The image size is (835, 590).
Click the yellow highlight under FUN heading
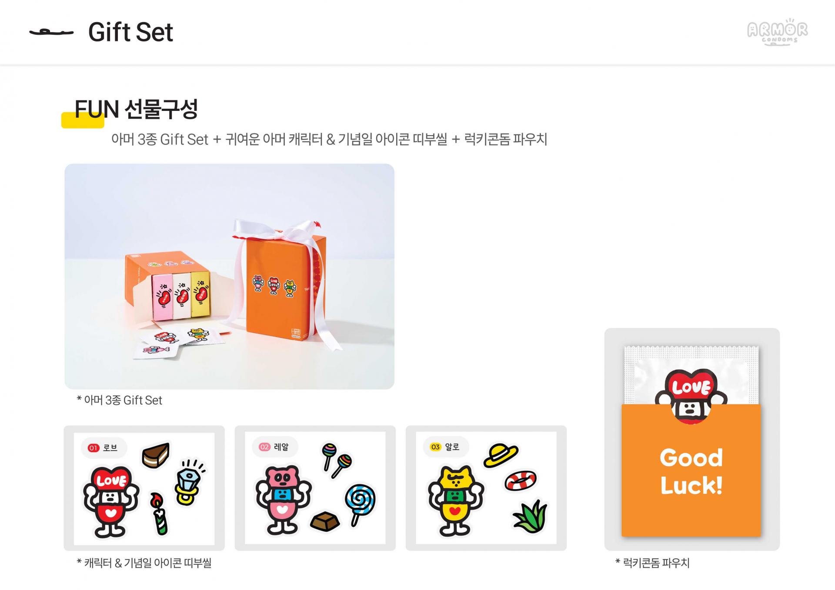pyautogui.click(x=83, y=120)
